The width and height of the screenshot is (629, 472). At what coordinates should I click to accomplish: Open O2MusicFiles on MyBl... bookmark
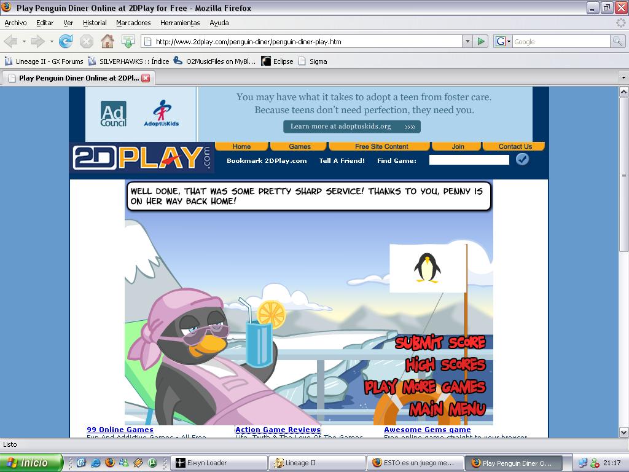214,61
